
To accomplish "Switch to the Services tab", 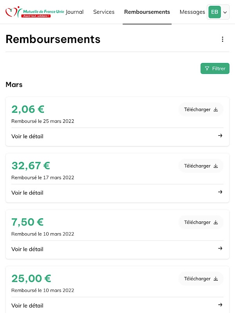I will pyautogui.click(x=104, y=12).
